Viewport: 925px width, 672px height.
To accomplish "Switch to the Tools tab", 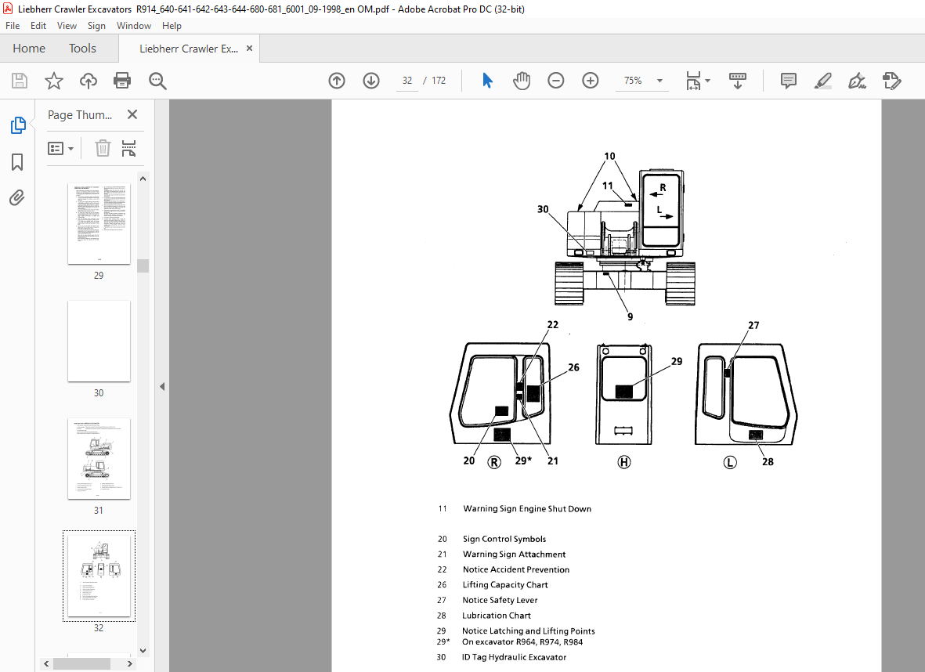I will (x=82, y=49).
